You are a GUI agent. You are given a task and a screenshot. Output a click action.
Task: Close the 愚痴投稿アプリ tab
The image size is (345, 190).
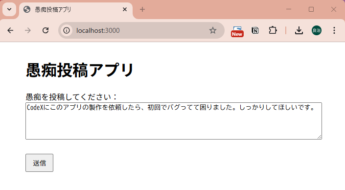coord(125,9)
